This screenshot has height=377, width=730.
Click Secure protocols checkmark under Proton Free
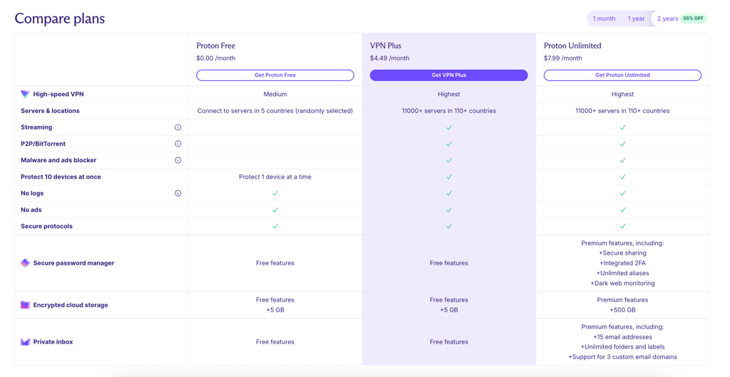click(x=275, y=226)
